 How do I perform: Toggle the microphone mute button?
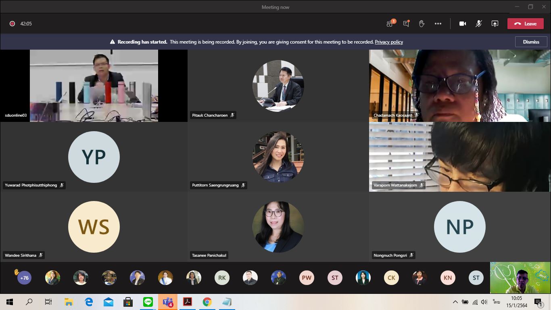[478, 23]
